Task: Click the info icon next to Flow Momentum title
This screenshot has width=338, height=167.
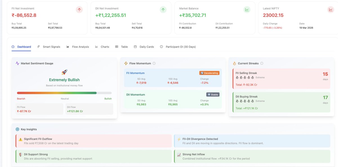Action: tap(154, 63)
